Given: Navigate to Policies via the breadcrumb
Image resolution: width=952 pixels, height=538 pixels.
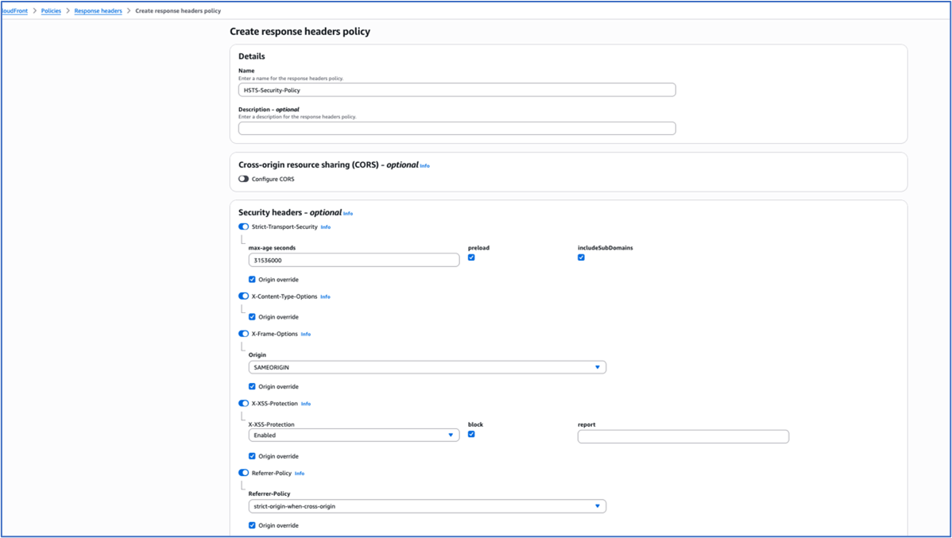Looking at the screenshot, I should pos(50,10).
